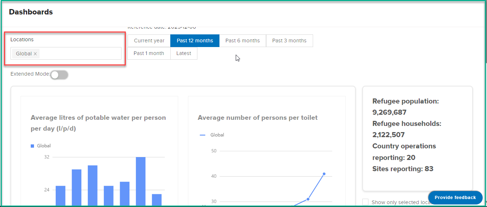
Task: Click the Sites reporting: 83 text
Action: [x=403, y=169]
